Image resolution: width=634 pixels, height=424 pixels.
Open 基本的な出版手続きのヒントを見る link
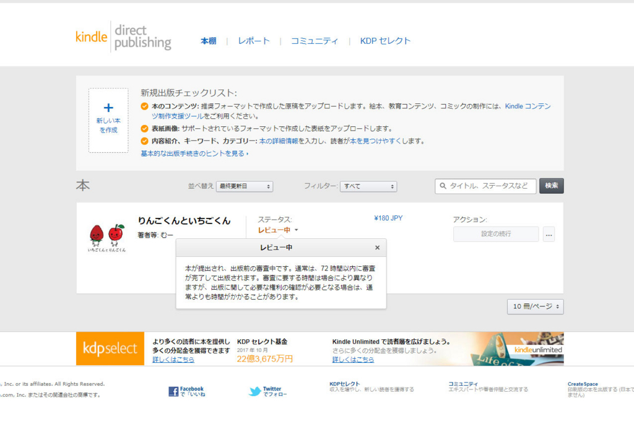[194, 154]
